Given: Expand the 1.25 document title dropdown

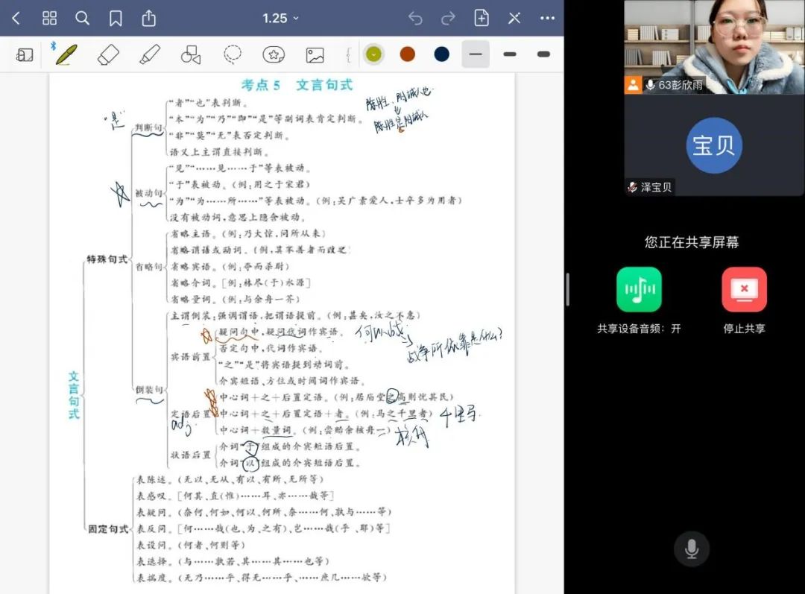Looking at the screenshot, I should click(x=280, y=18).
